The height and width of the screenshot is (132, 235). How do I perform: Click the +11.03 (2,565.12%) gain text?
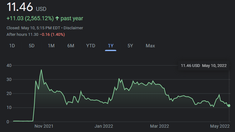click(30, 19)
